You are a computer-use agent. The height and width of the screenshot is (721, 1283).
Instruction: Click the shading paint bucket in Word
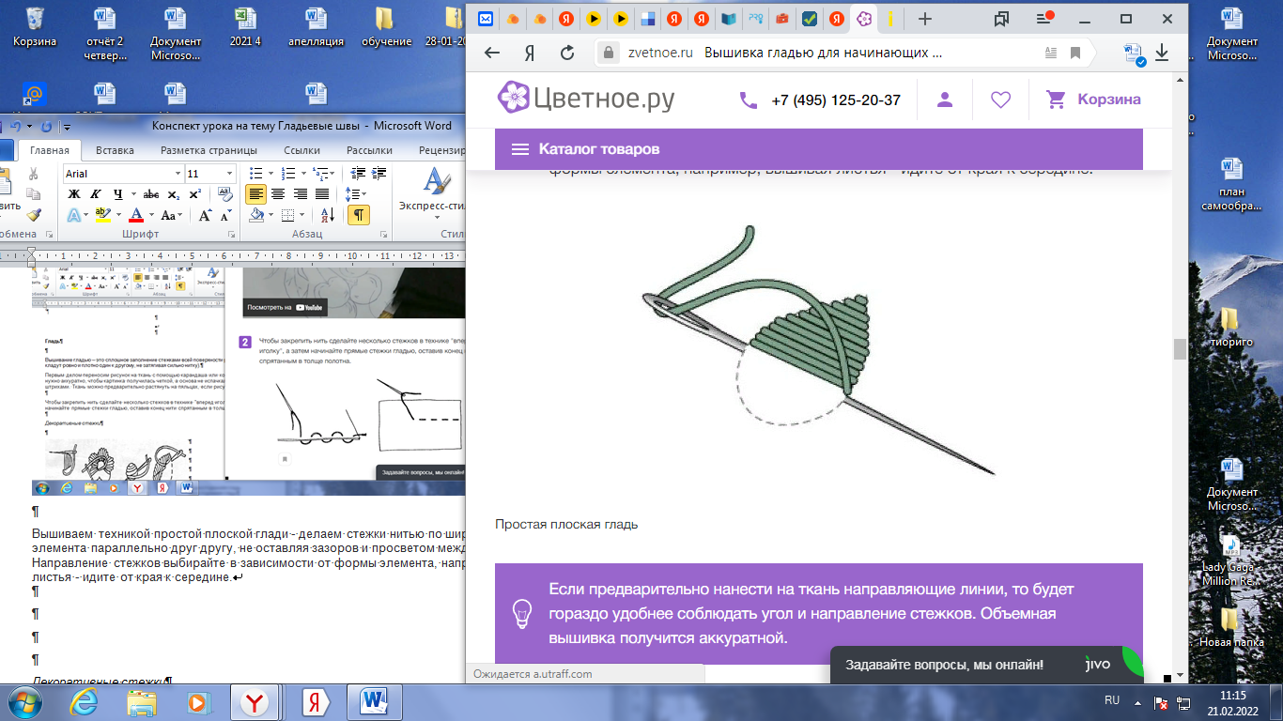(x=257, y=215)
